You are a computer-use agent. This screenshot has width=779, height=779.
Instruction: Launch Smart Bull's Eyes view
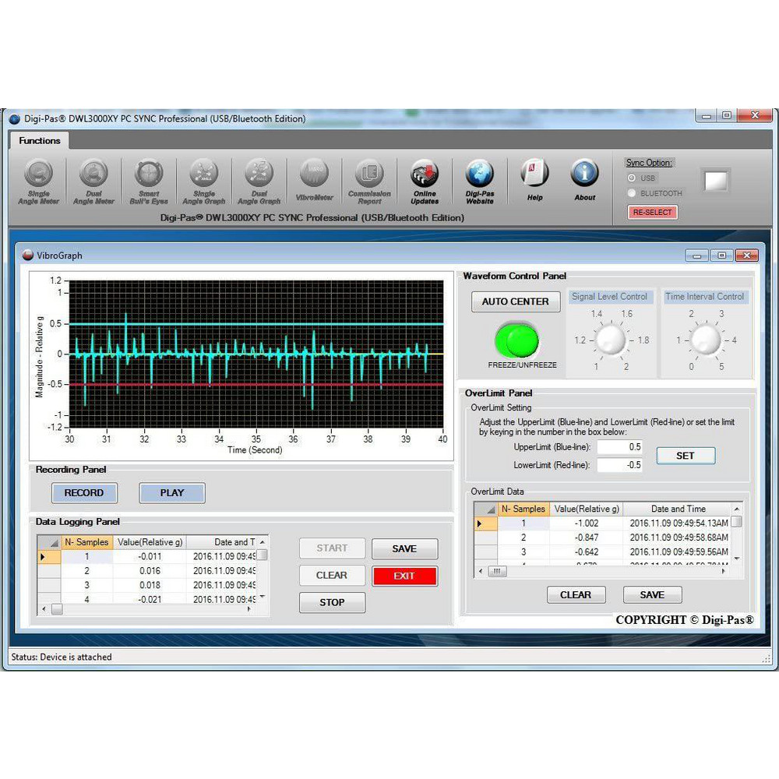point(149,179)
